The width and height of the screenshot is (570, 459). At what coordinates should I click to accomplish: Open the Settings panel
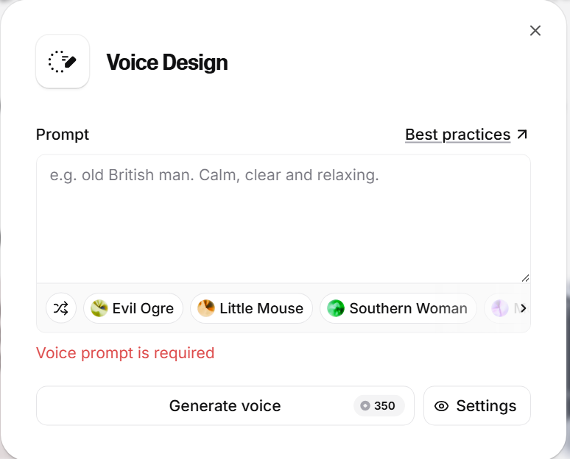coord(477,406)
